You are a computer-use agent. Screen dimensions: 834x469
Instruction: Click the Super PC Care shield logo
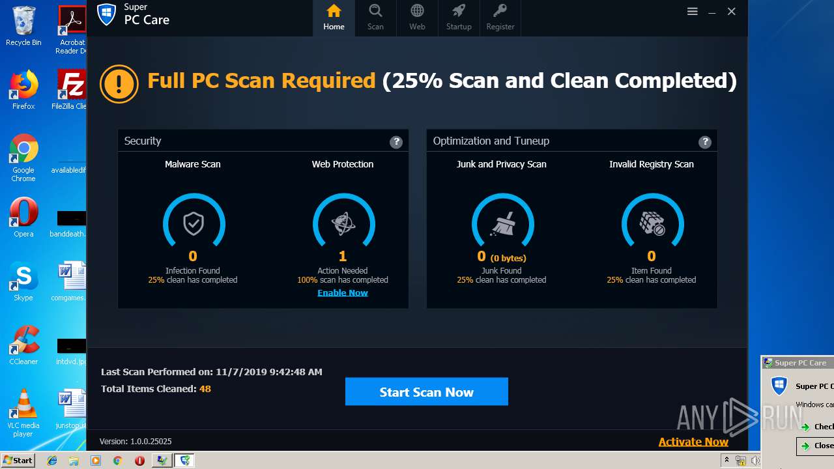pyautogui.click(x=106, y=14)
